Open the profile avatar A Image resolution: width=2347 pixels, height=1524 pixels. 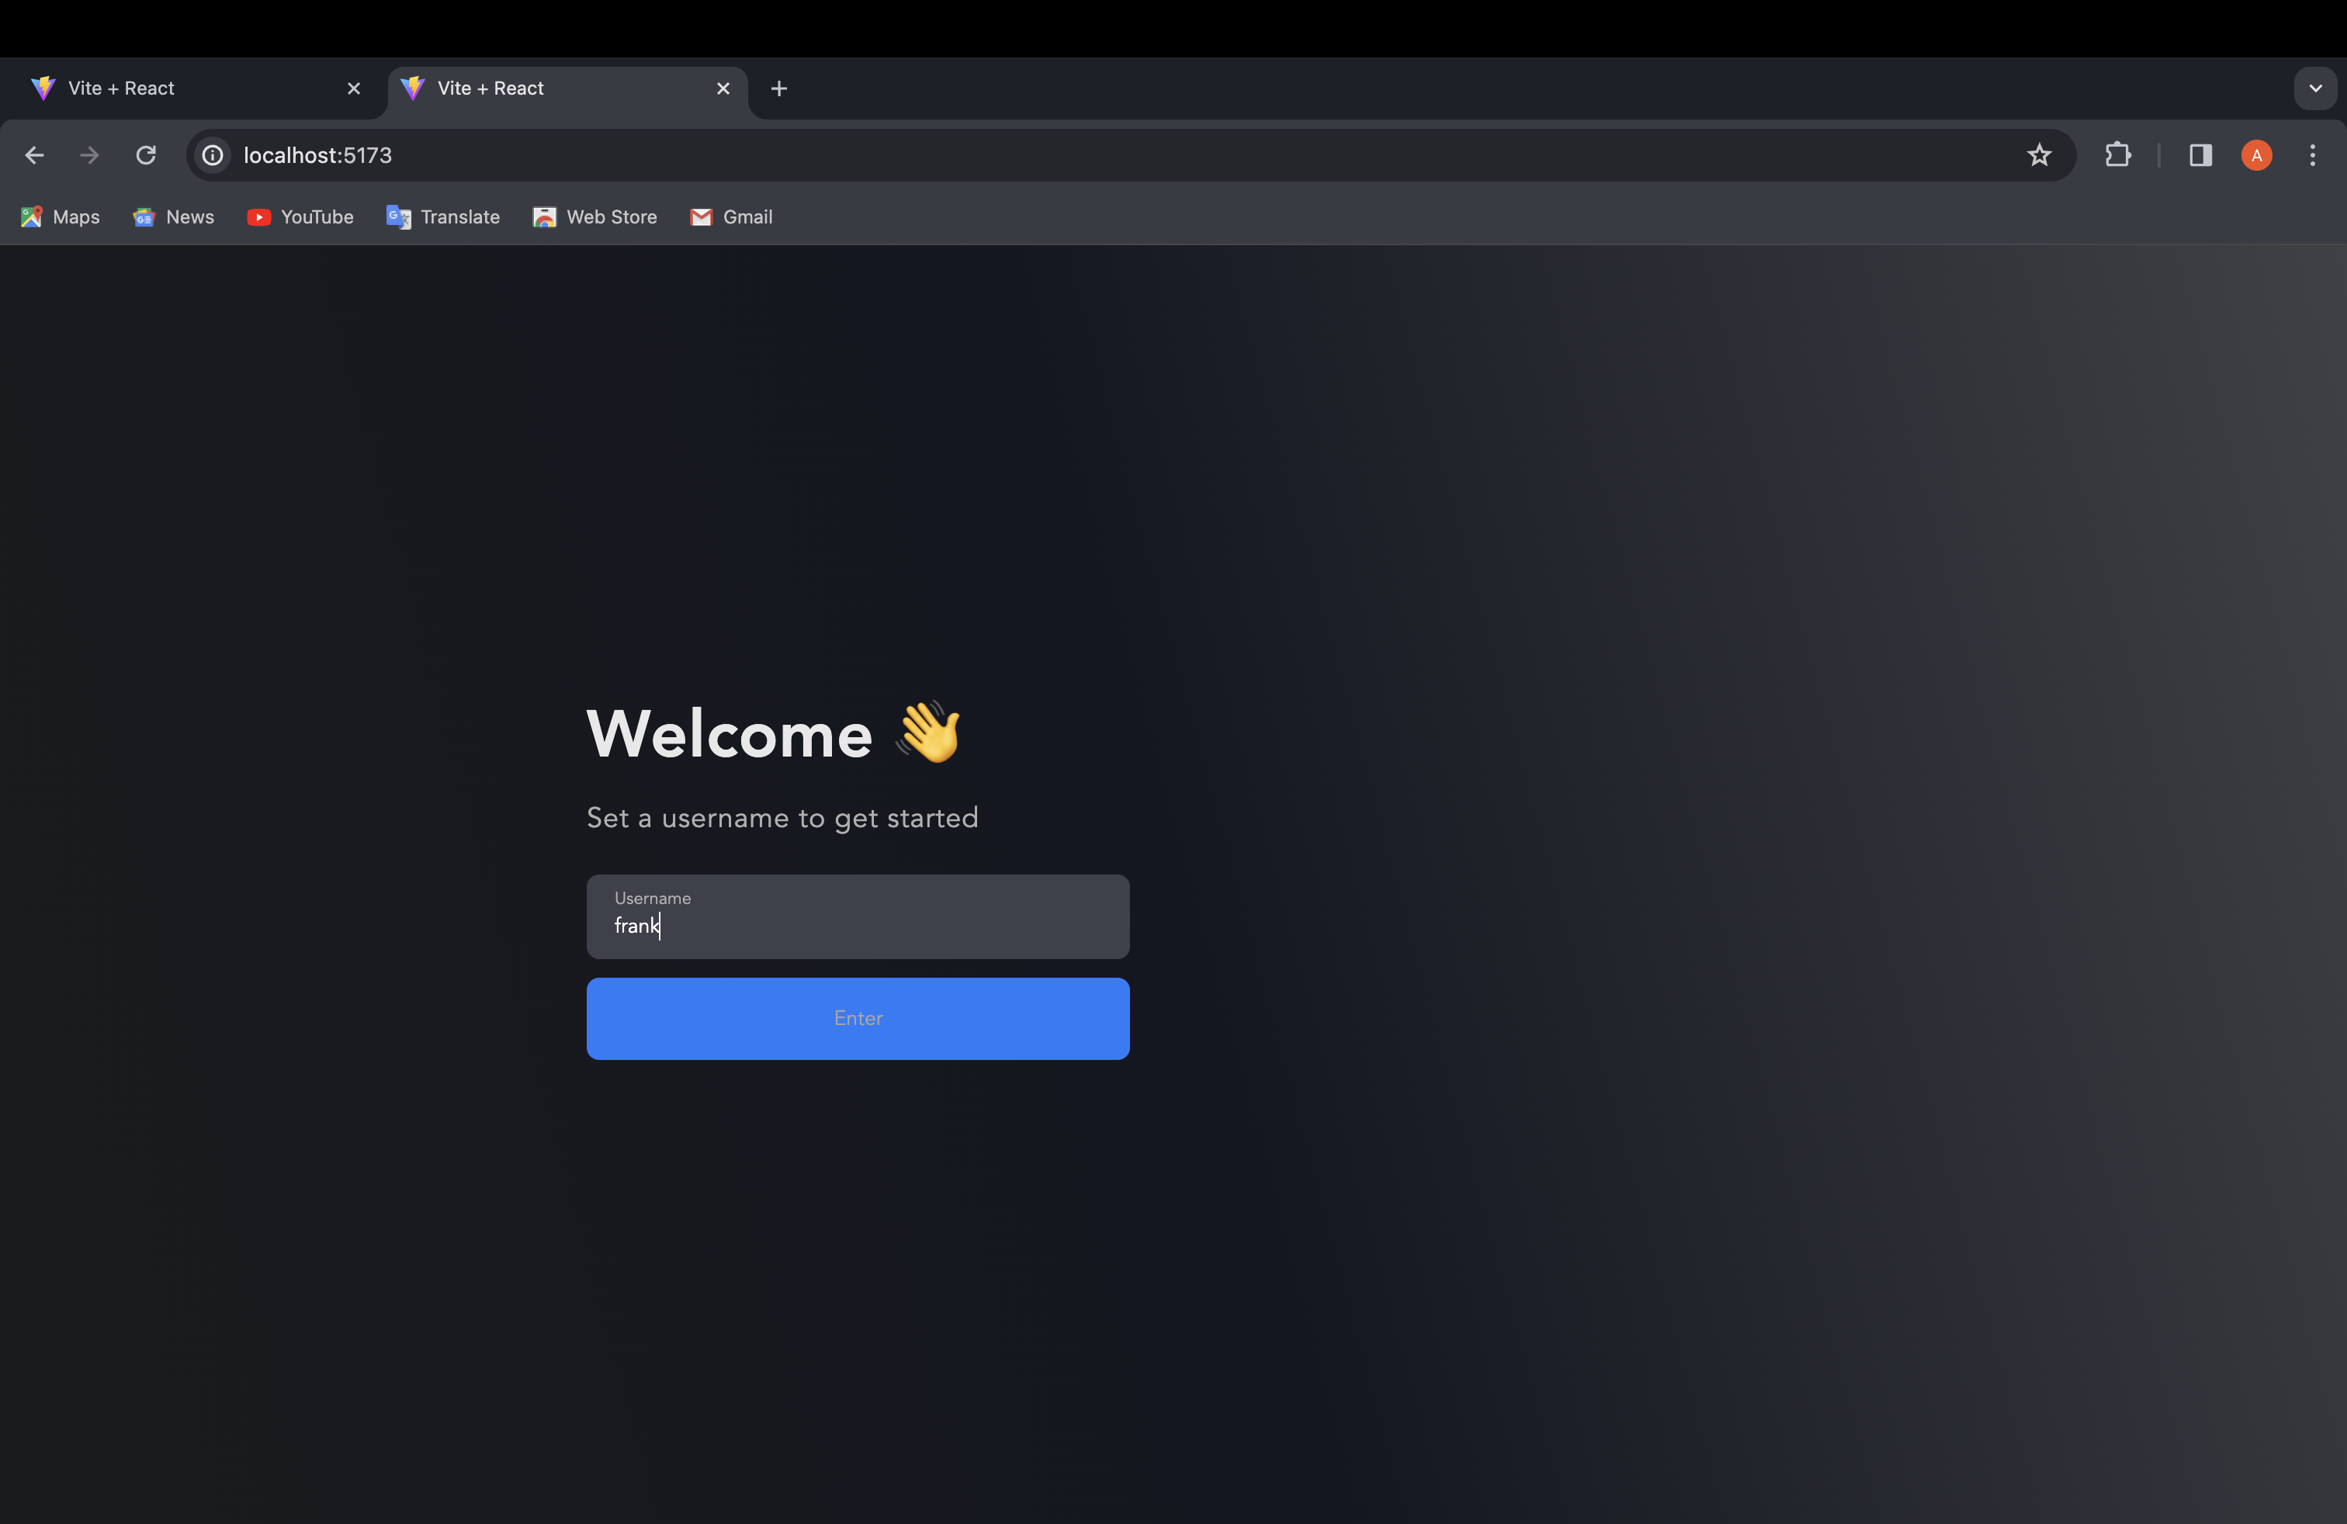pos(2256,156)
